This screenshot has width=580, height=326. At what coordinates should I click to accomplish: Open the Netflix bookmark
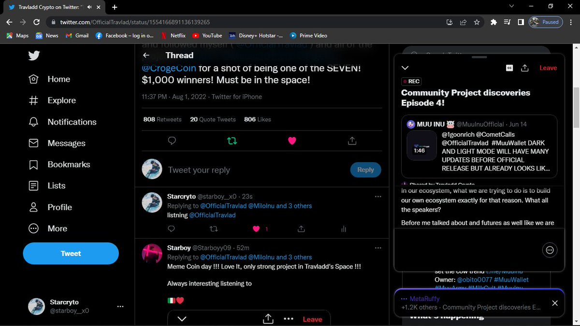point(173,35)
